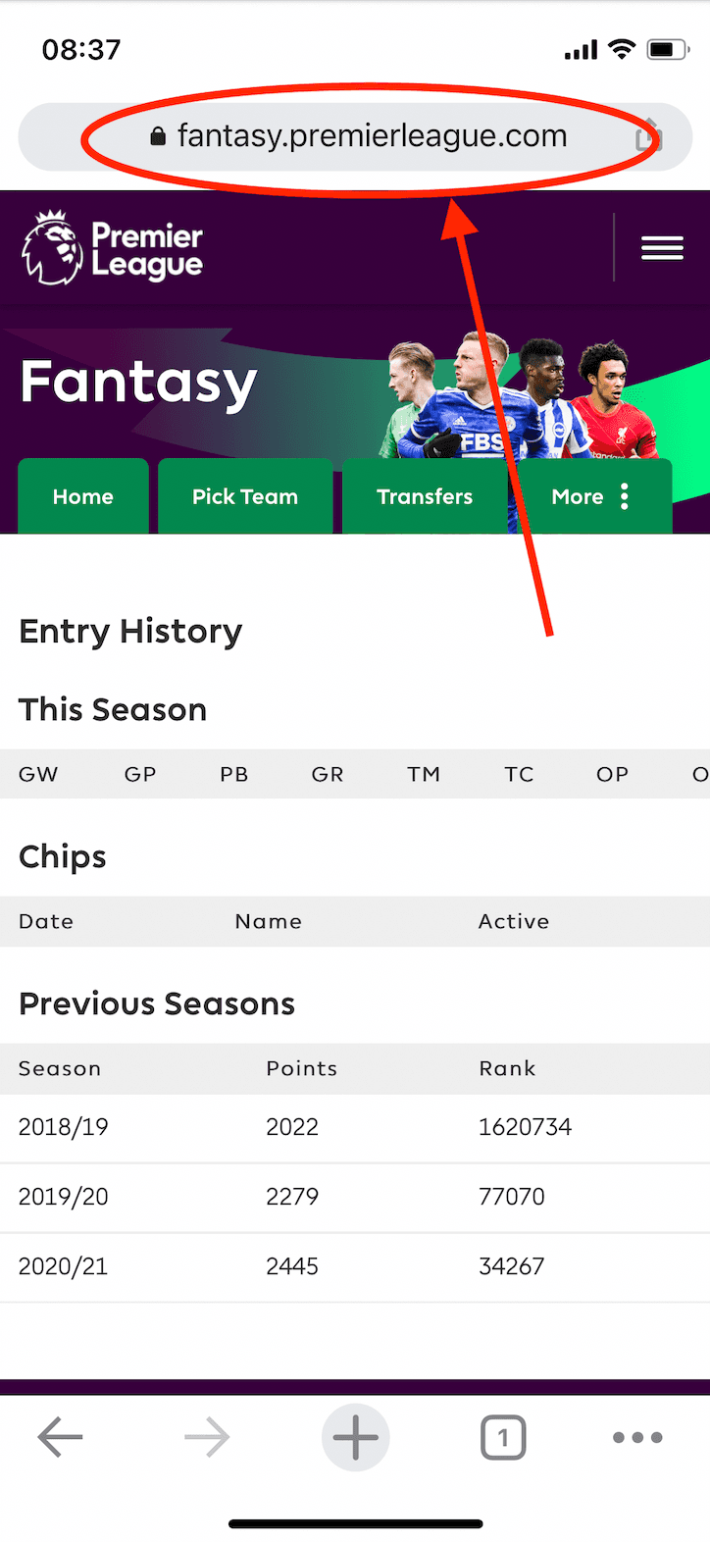Open the More menu with the kebab icon
710x1542 pixels.
(625, 496)
